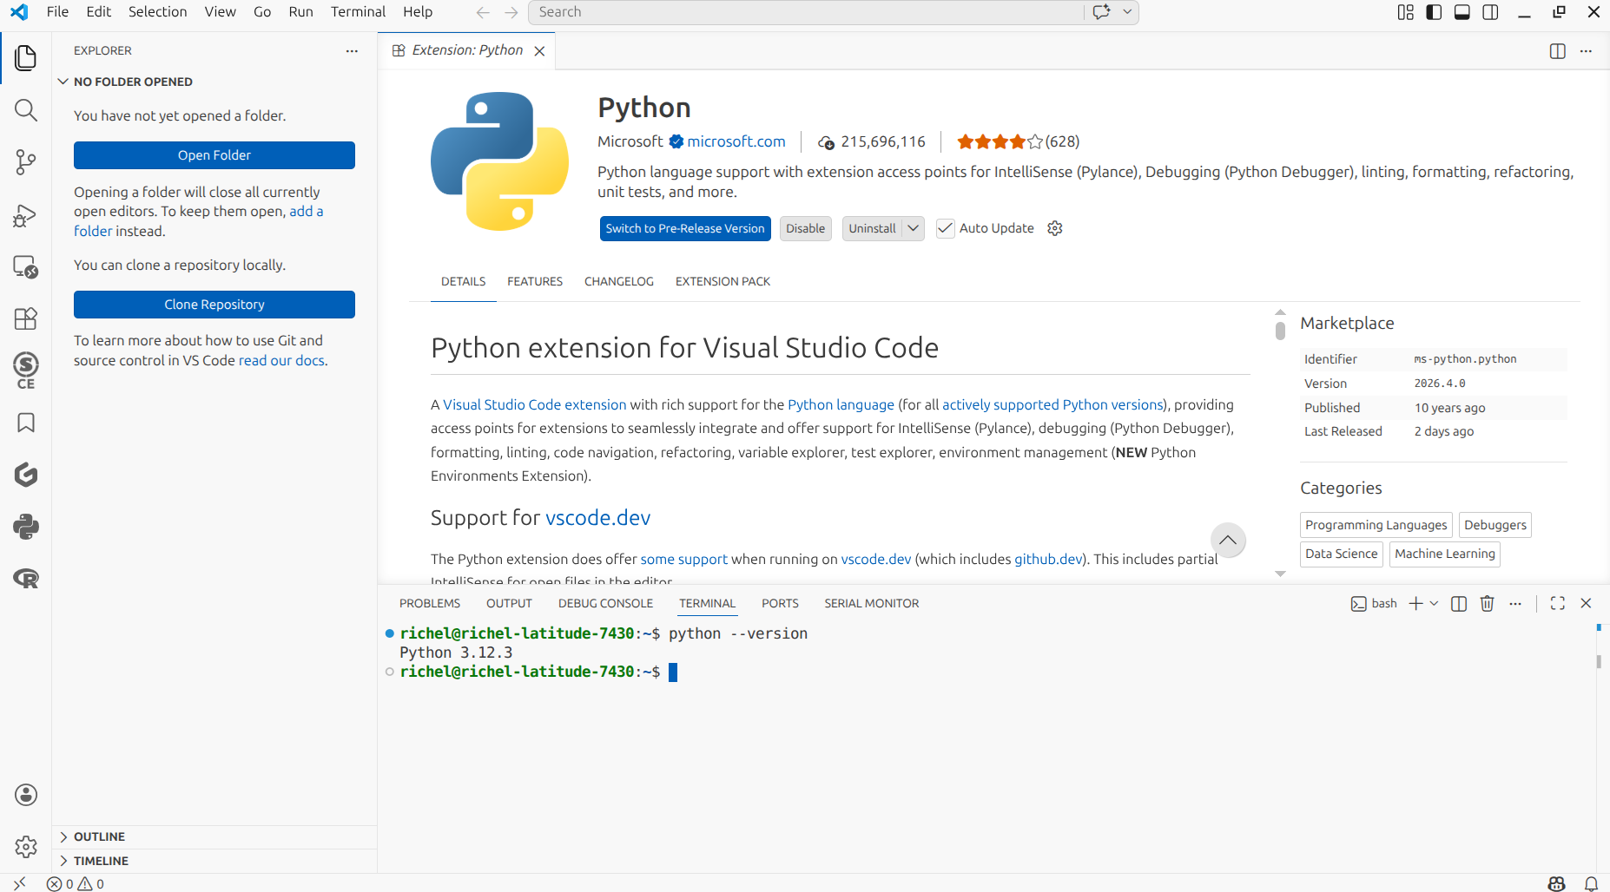Open errors and warnings status indicator
This screenshot has width=1610, height=892.
click(x=76, y=883)
